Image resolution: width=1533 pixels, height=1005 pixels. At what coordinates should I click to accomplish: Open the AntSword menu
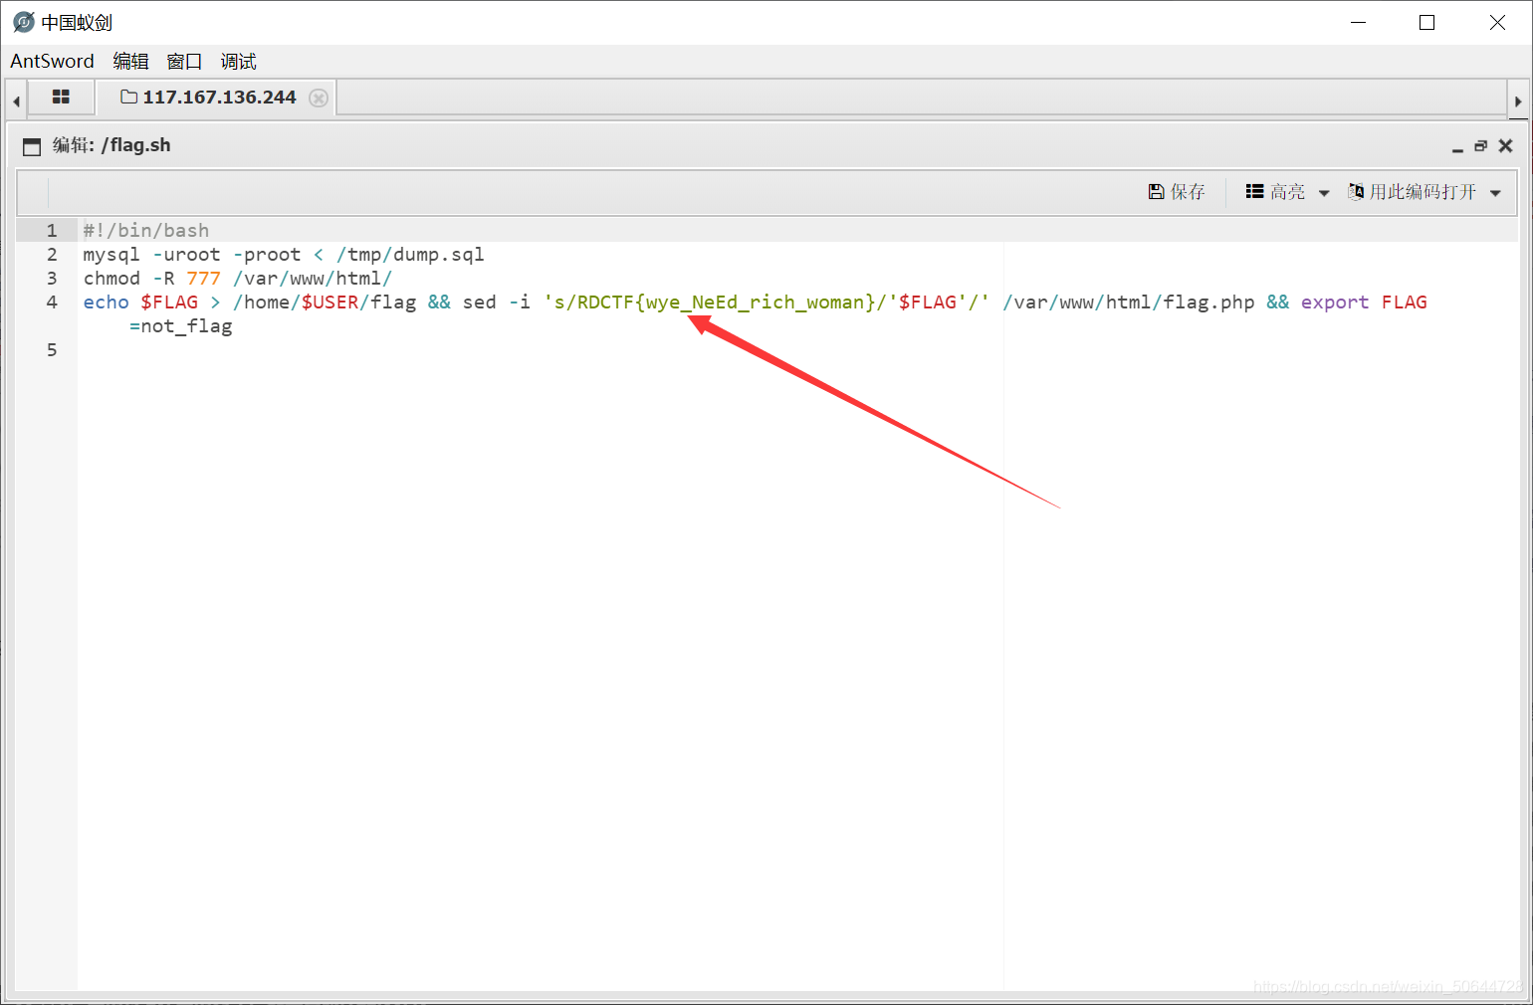(x=52, y=61)
